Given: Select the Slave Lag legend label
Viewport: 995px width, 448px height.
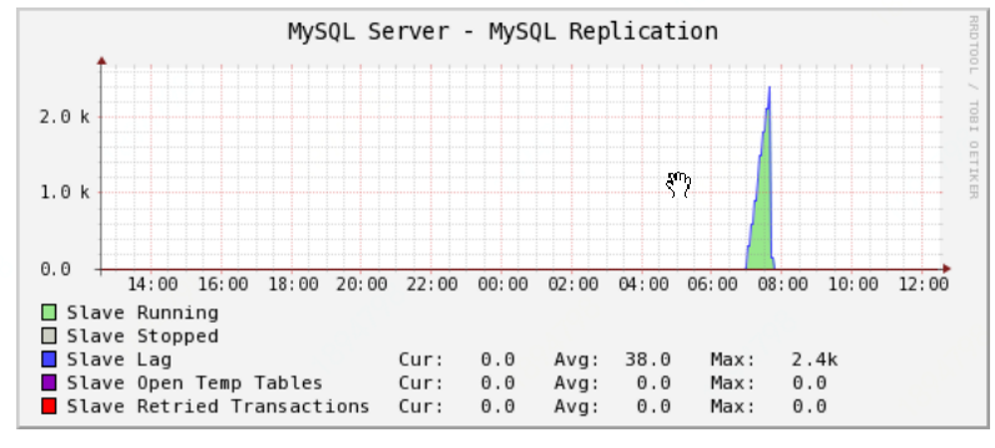Looking at the screenshot, I should tap(120, 360).
